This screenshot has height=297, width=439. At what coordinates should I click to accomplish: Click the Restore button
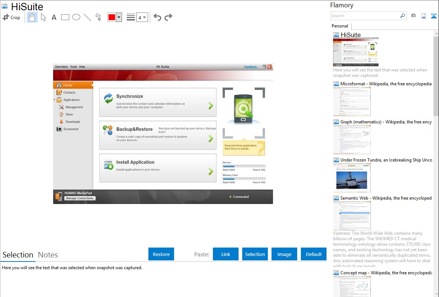point(161,254)
